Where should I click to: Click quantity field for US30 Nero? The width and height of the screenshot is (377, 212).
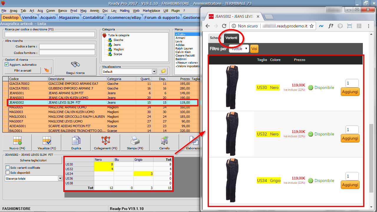pos(352,83)
